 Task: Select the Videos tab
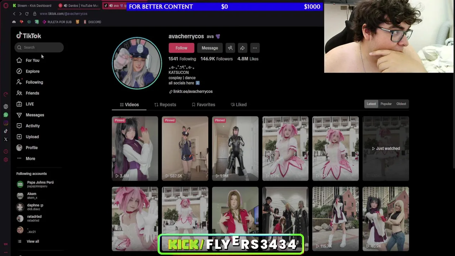point(129,105)
